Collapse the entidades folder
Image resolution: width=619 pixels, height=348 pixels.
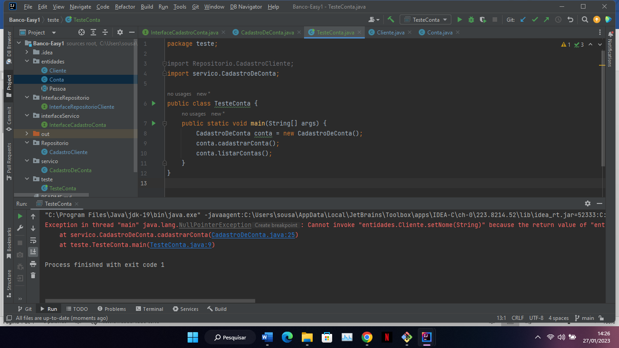(x=27, y=62)
